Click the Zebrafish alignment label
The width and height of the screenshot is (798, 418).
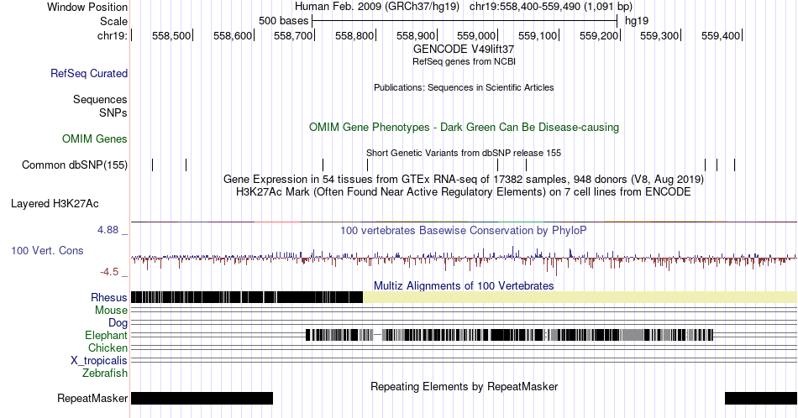[105, 373]
